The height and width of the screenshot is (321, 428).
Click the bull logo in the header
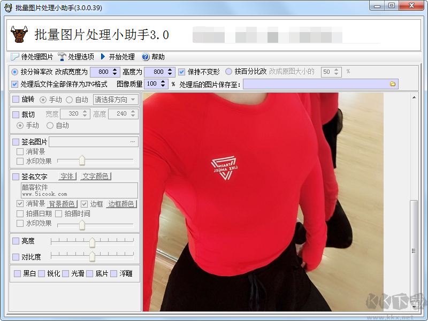tap(19, 35)
